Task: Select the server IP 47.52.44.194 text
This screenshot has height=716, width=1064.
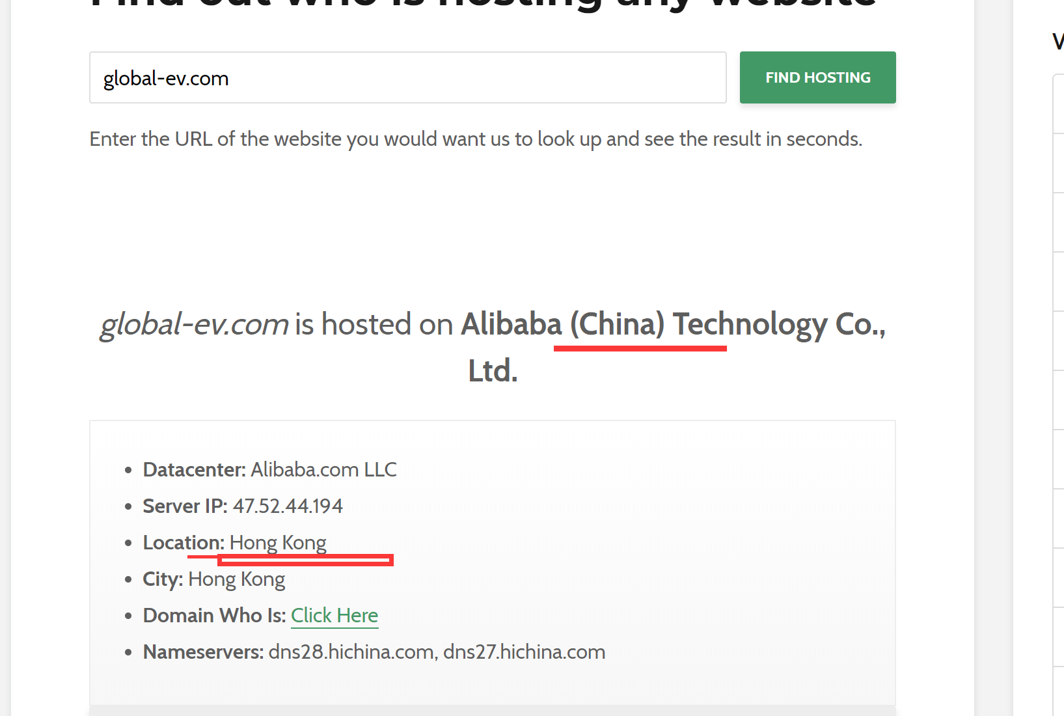Action: [288, 506]
